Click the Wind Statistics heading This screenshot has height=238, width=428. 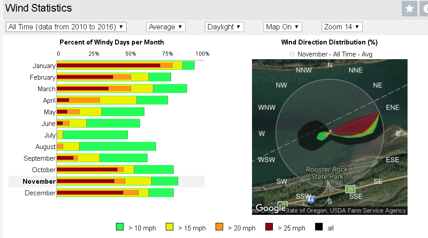(39, 8)
